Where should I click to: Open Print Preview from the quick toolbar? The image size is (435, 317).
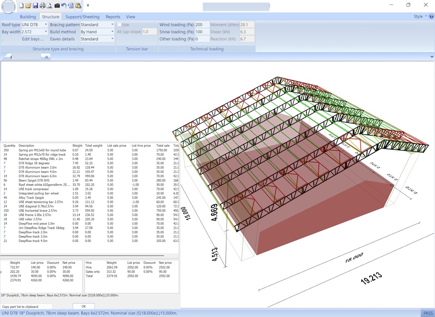tap(49, 6)
